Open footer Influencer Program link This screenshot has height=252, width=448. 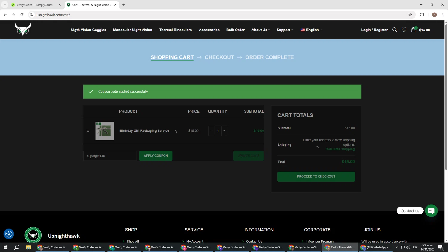click(x=320, y=241)
